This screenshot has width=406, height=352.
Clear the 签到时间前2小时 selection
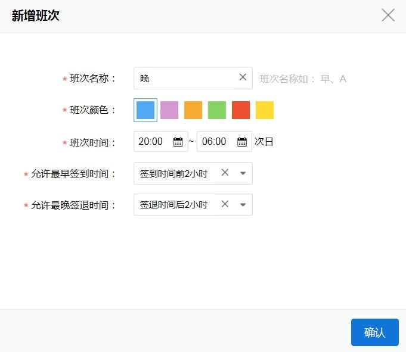(225, 173)
